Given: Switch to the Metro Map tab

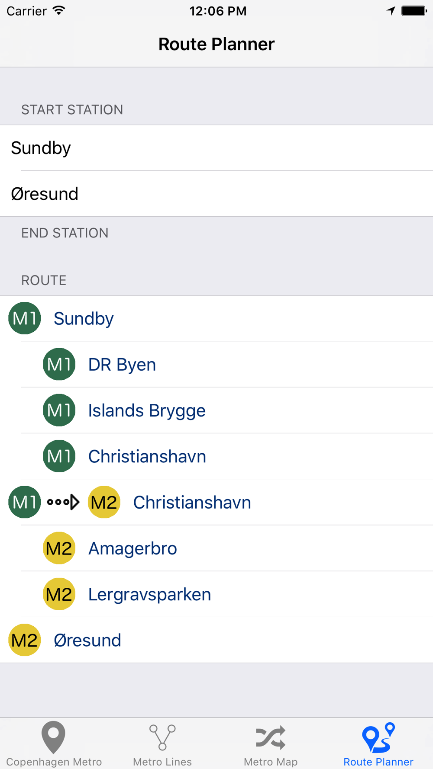Looking at the screenshot, I should pos(271,744).
